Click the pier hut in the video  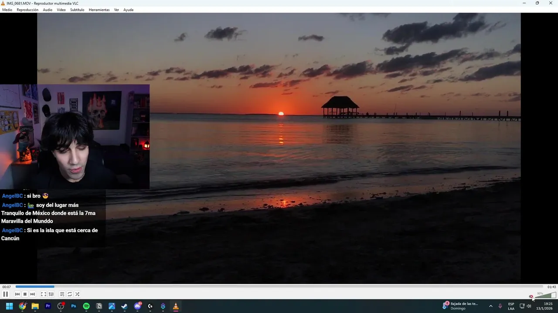(x=340, y=106)
